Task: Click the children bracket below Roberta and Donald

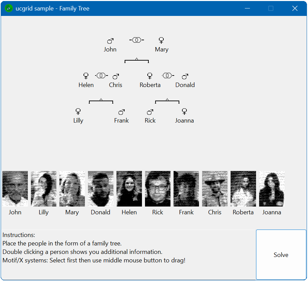Action: coord(167,101)
